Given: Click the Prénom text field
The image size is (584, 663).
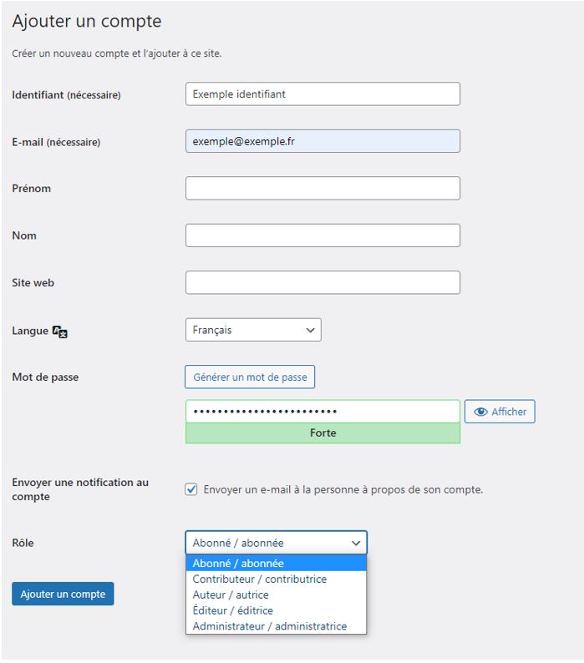Looking at the screenshot, I should [x=322, y=188].
